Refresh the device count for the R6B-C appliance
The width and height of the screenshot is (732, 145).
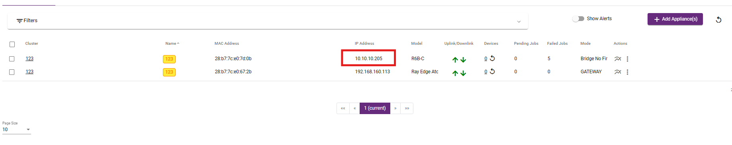pos(492,58)
